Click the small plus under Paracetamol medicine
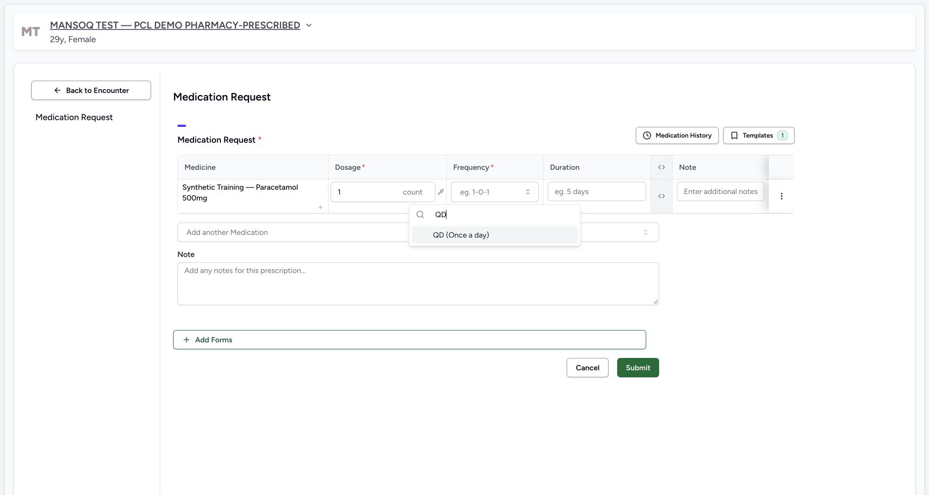The image size is (929, 495). point(320,207)
